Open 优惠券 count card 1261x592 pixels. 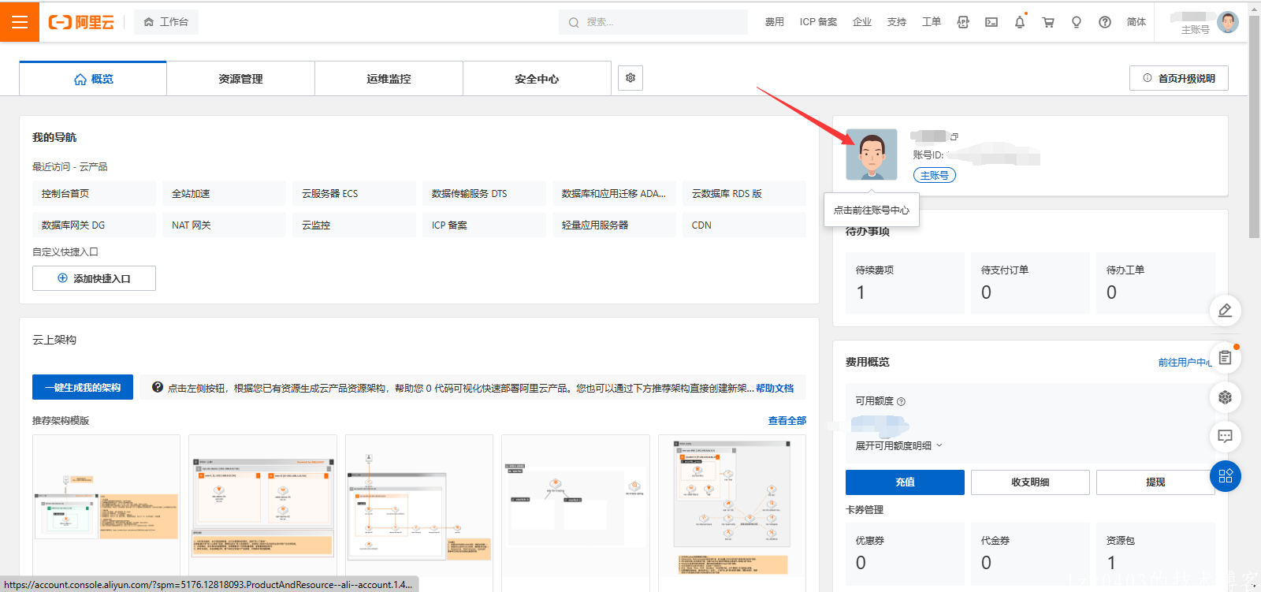point(905,553)
